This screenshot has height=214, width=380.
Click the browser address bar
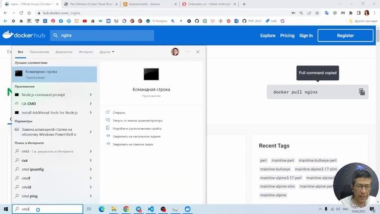point(162,13)
